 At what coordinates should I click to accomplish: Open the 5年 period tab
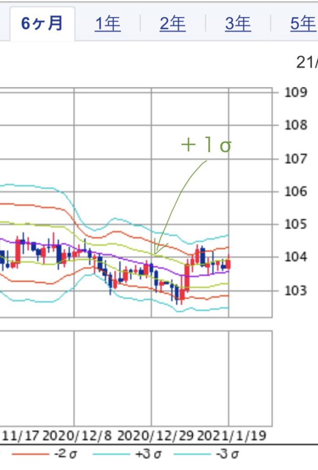click(x=303, y=24)
